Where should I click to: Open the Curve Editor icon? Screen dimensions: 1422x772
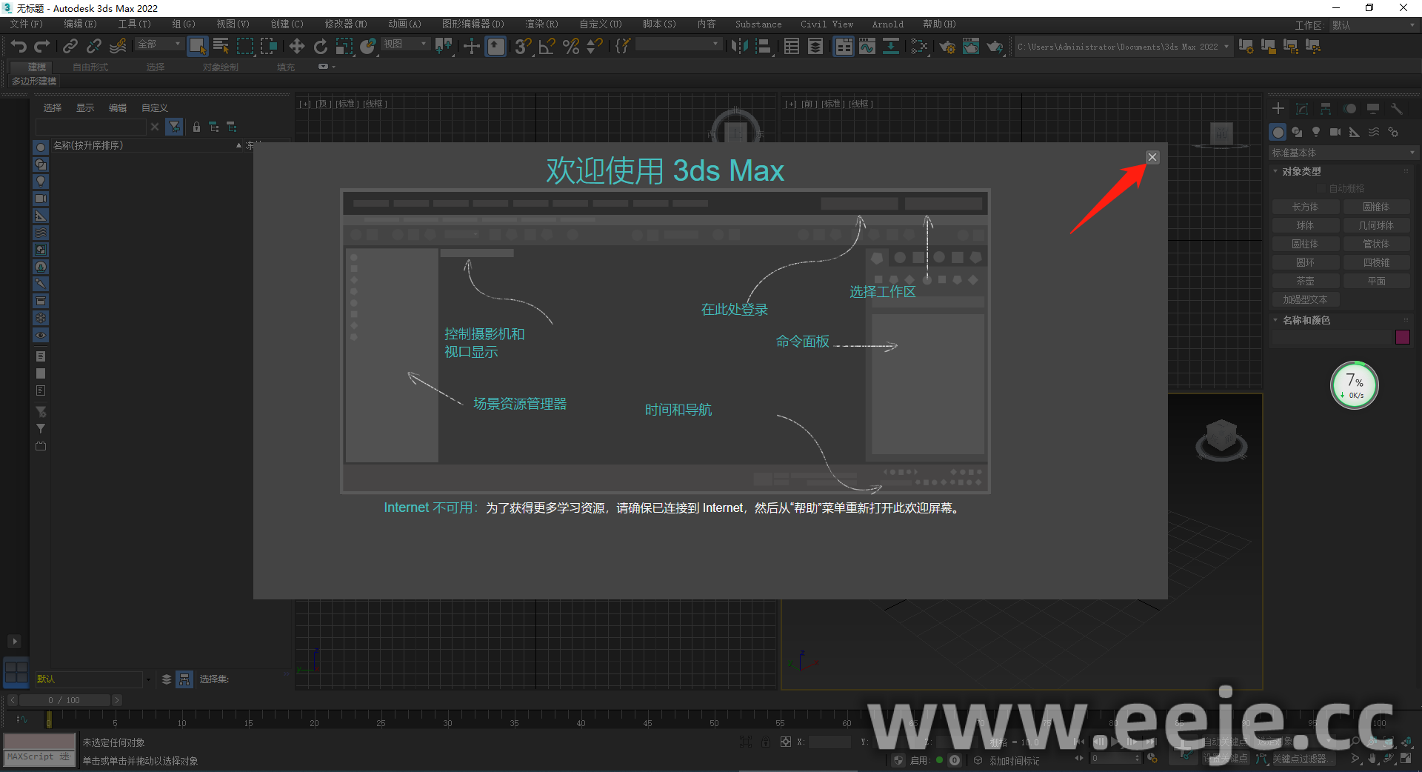(867, 47)
